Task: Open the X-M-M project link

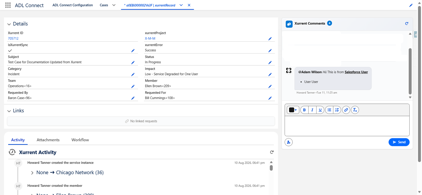Action: 150,38
